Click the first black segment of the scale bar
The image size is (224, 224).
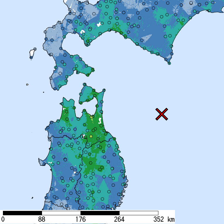coord(22,213)
